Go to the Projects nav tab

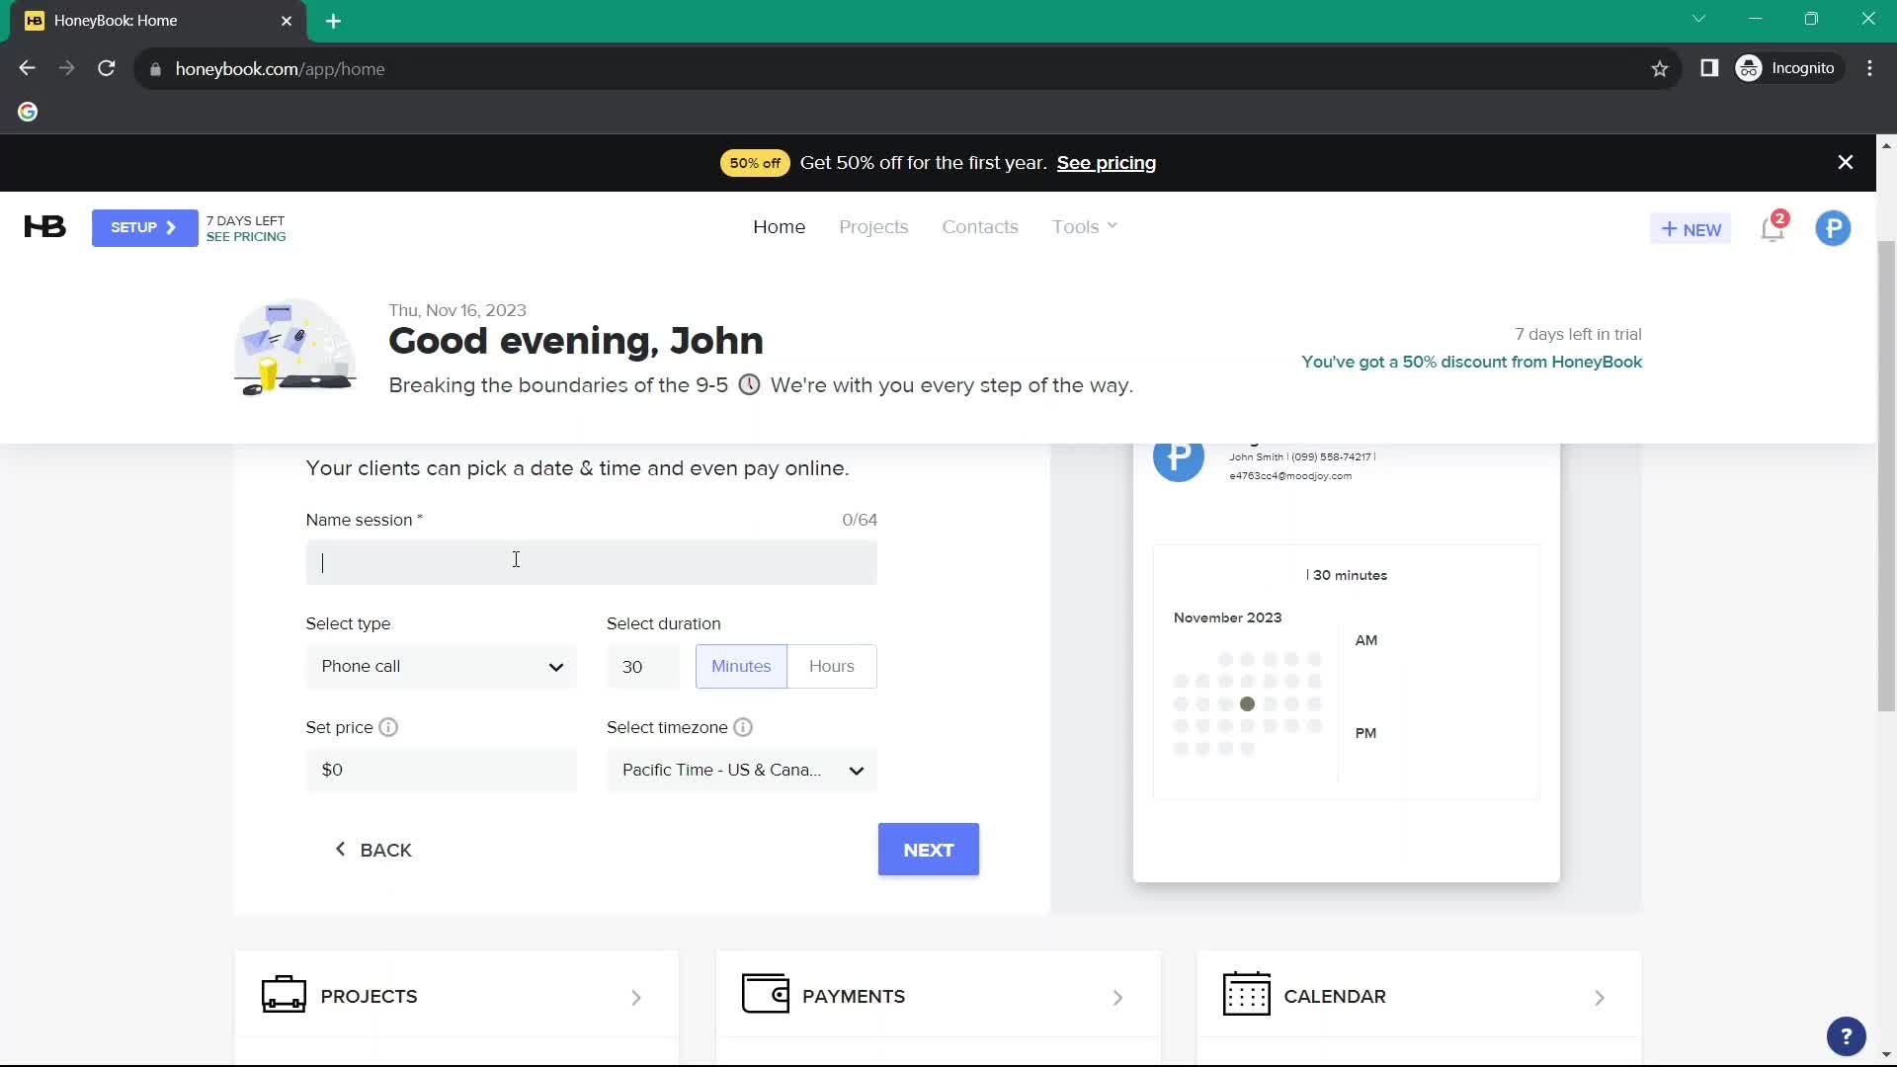(x=873, y=226)
